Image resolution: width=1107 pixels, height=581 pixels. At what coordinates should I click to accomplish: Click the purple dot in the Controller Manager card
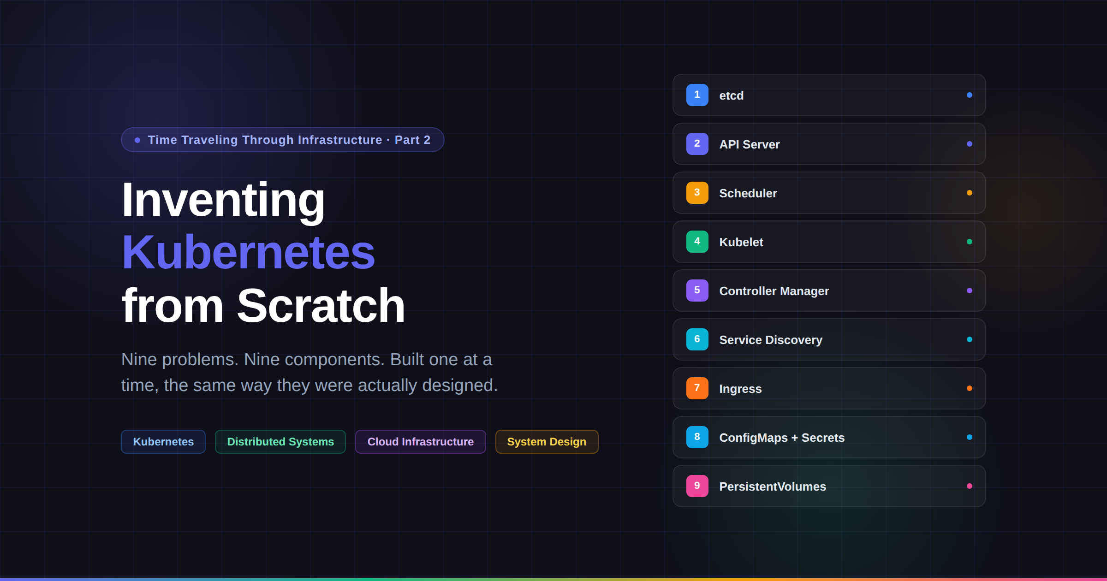(x=969, y=290)
